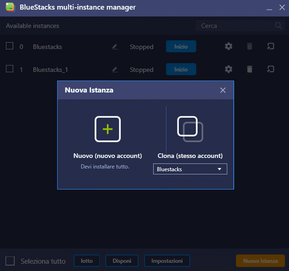
Task: Close the multi-instance manager window
Action: click(x=282, y=7)
